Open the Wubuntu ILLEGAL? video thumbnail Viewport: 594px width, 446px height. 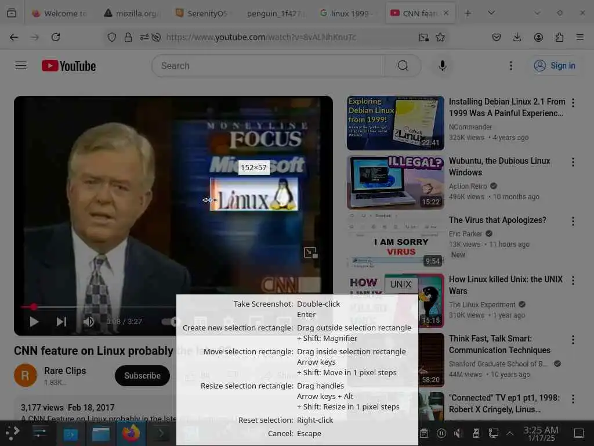(396, 182)
